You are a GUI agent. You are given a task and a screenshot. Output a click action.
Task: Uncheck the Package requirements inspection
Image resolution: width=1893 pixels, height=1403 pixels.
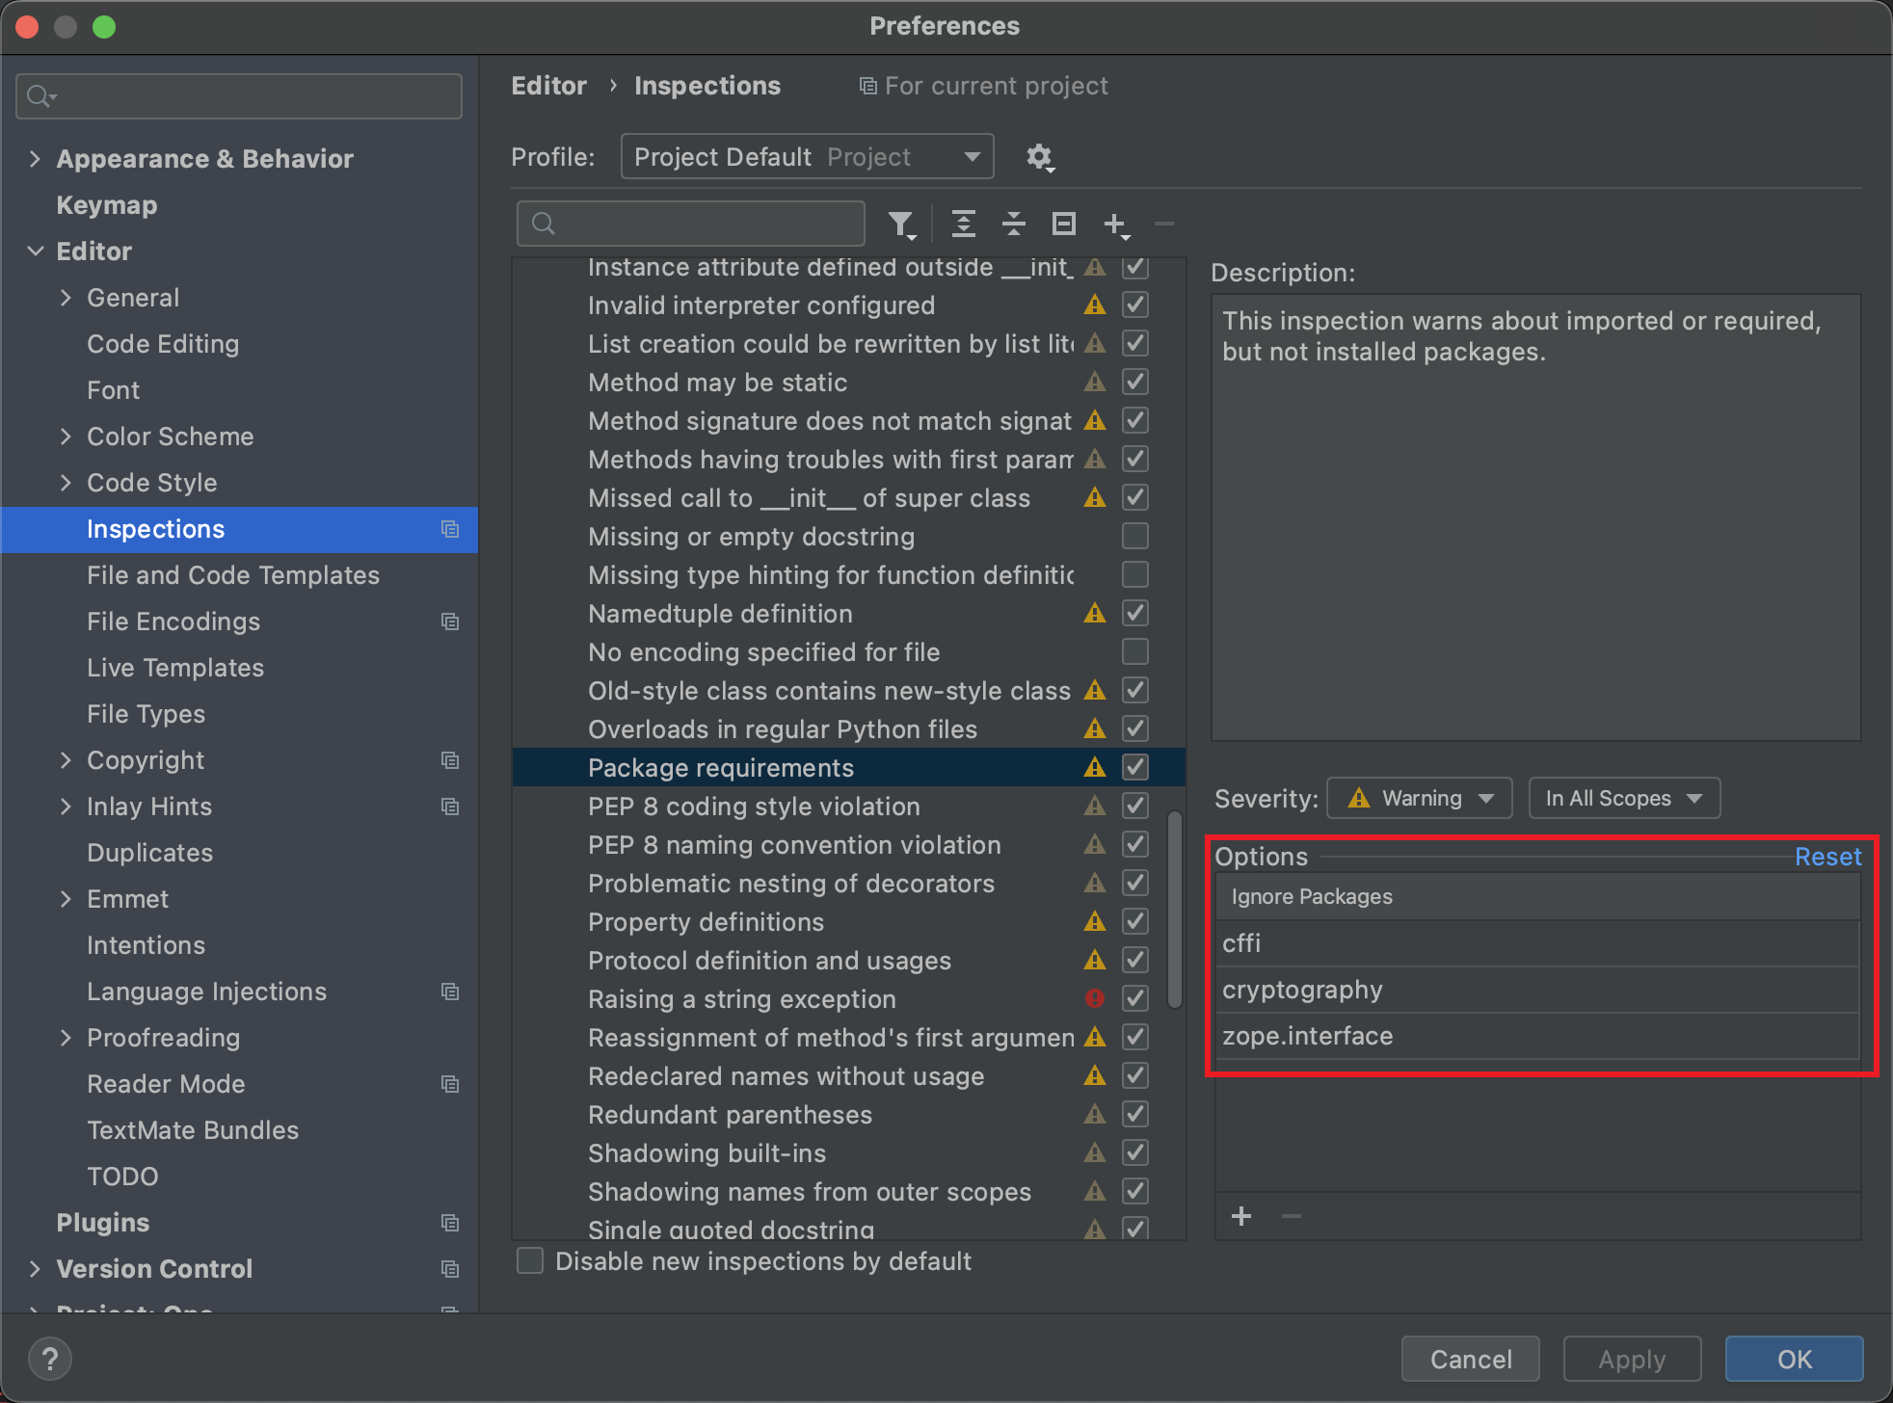click(1135, 767)
